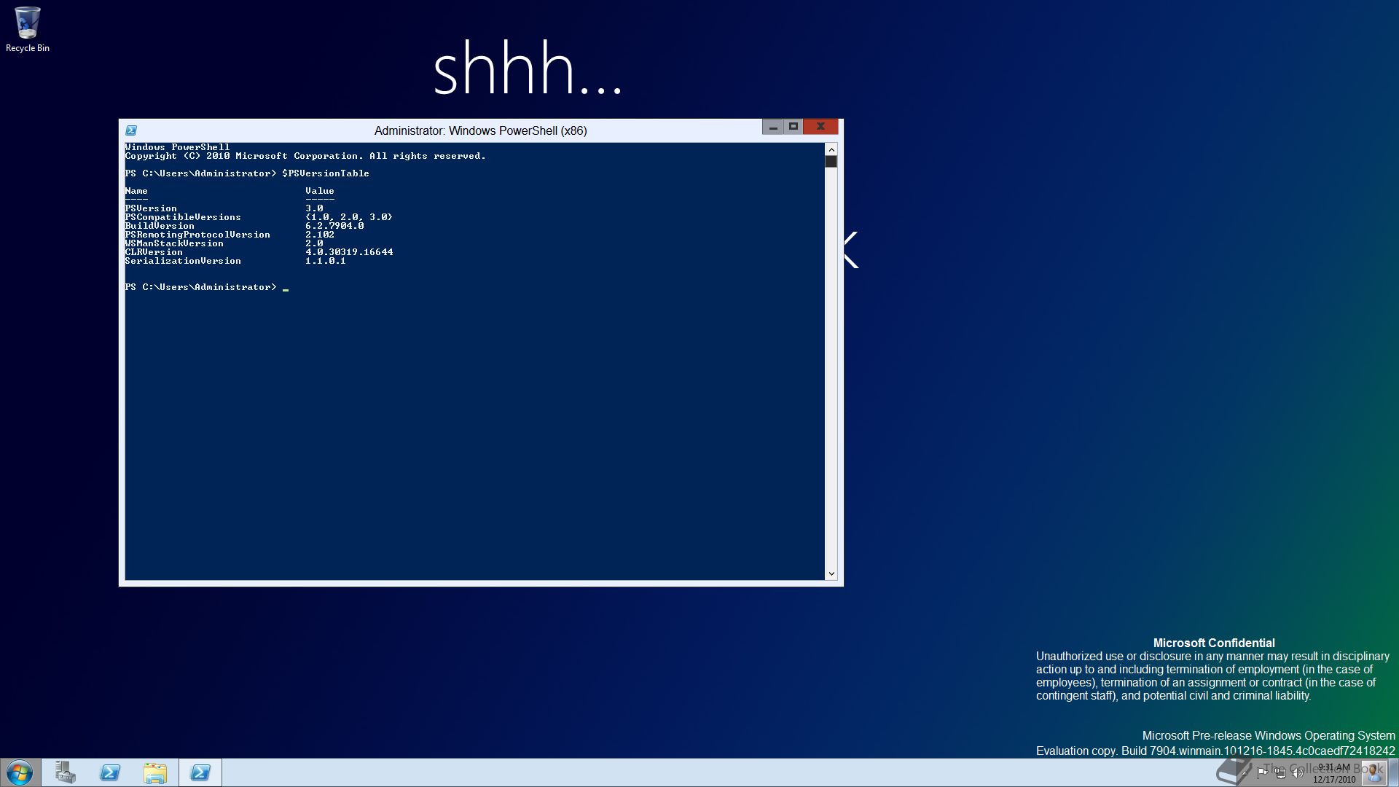Screen dimensions: 1399x787
Task: Click the WSManStackVersion row label
Action: pyautogui.click(x=174, y=243)
